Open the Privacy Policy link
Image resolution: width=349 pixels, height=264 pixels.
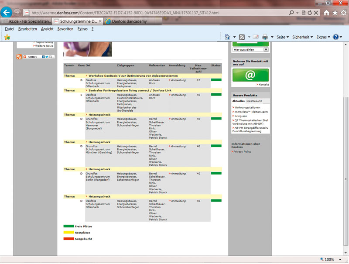(241, 151)
